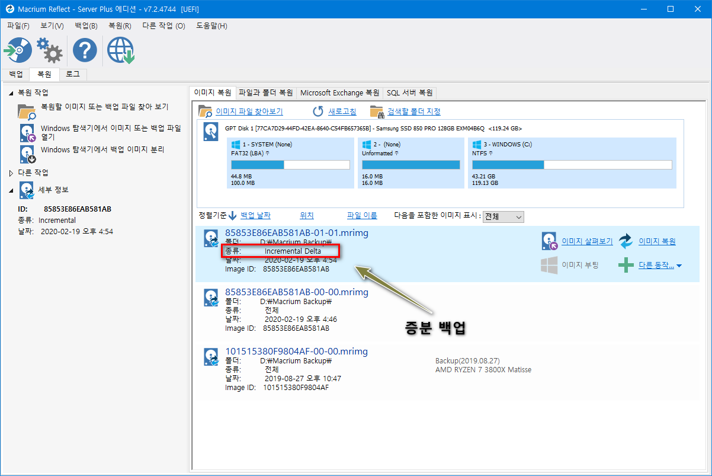The height and width of the screenshot is (476, 712).
Task: Click 복원할 이미지 또는 백업 파일 찾아 보기
Action: (x=104, y=107)
